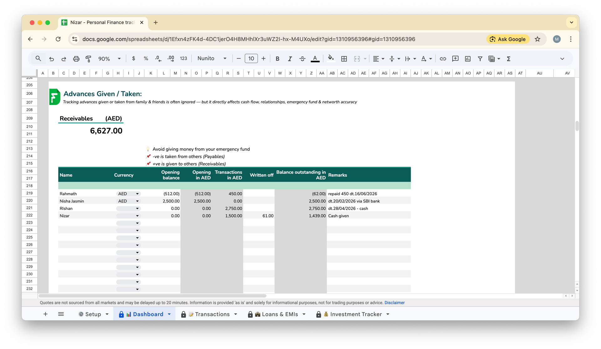Click the paint format icon
This screenshot has width=601, height=349.
(88, 59)
